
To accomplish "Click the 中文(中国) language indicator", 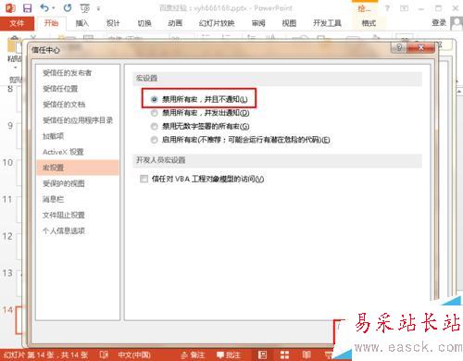I will click(x=134, y=355).
